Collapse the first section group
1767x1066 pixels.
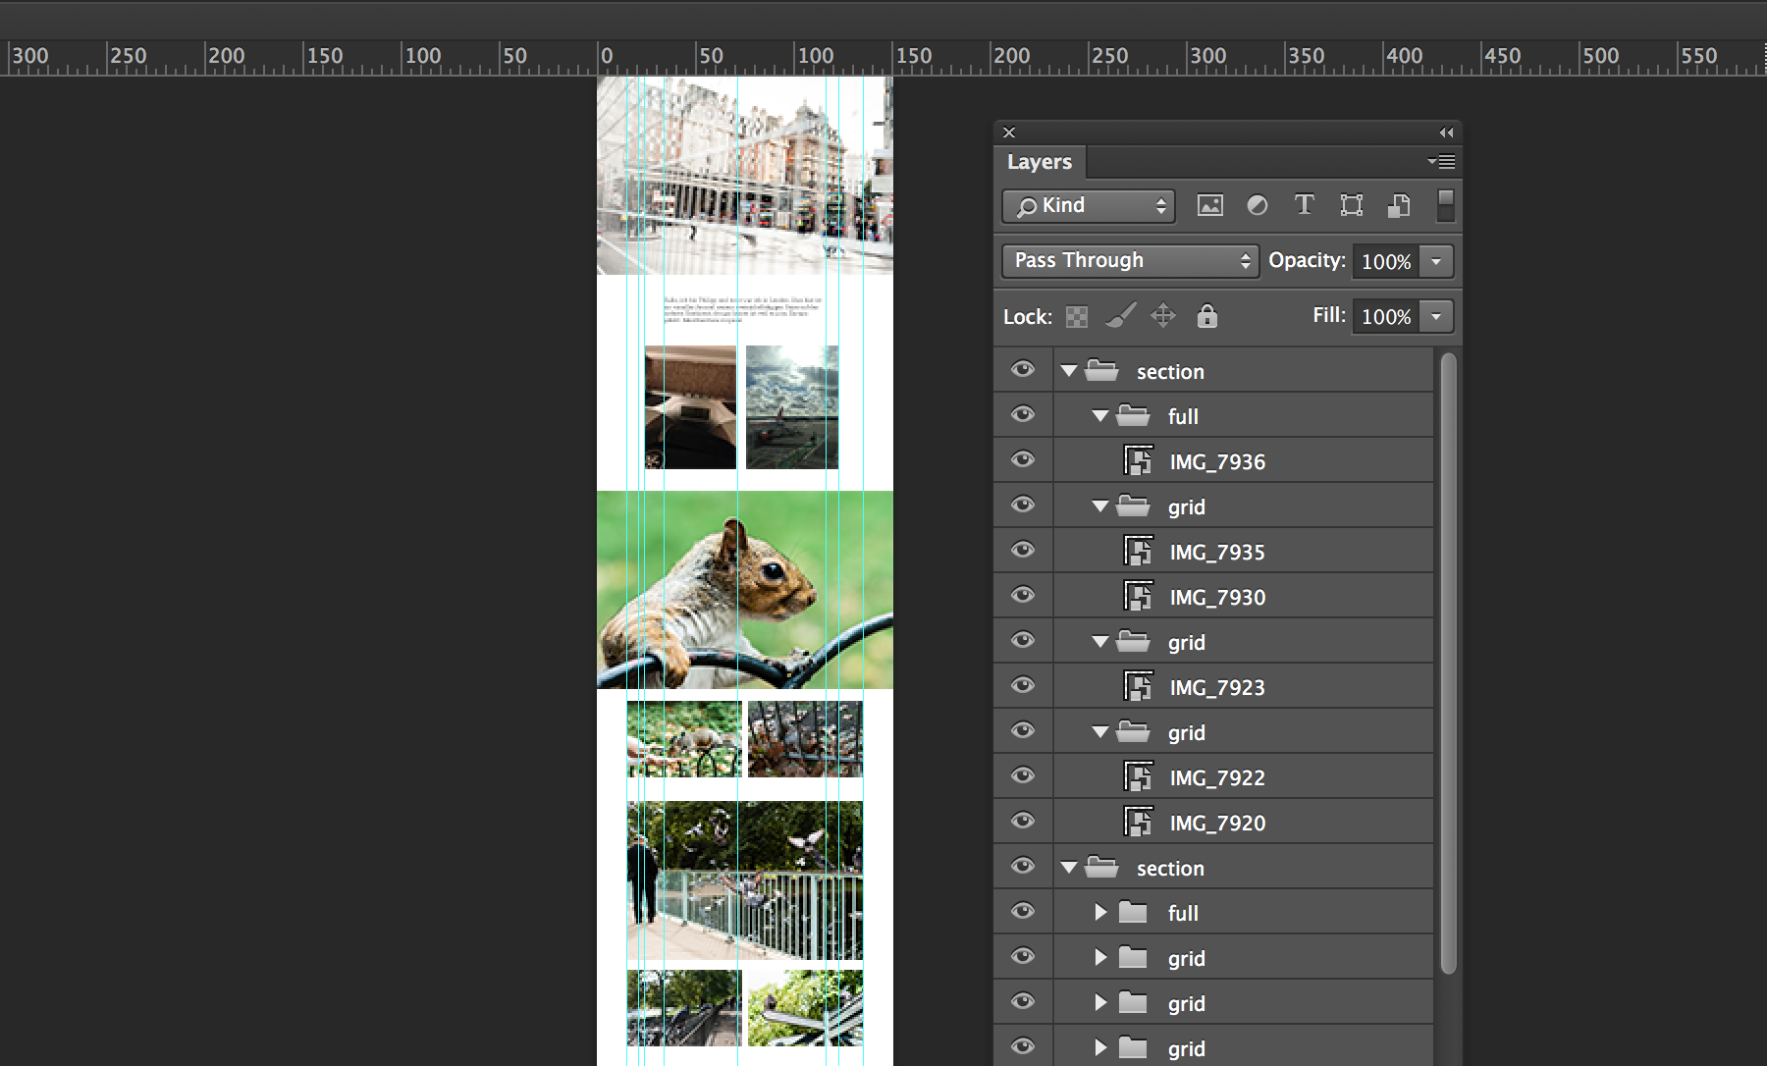pyautogui.click(x=1068, y=371)
